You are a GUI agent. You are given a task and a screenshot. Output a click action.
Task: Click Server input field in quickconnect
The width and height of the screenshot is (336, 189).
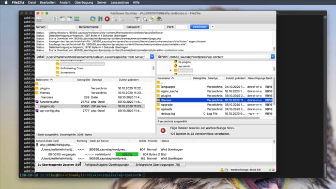62,27
